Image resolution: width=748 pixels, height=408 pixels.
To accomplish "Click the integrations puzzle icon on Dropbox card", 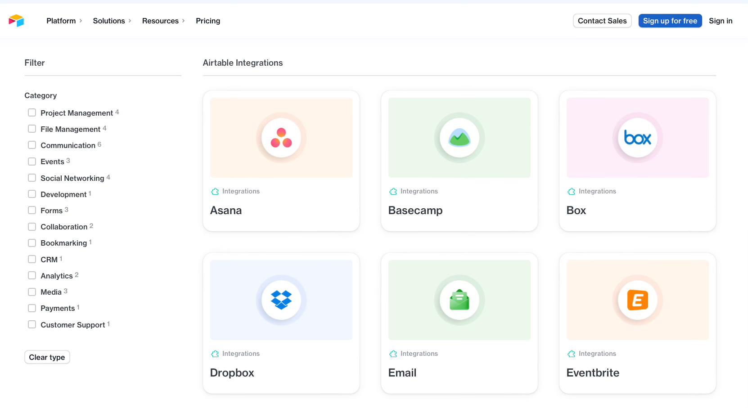I will pos(215,354).
